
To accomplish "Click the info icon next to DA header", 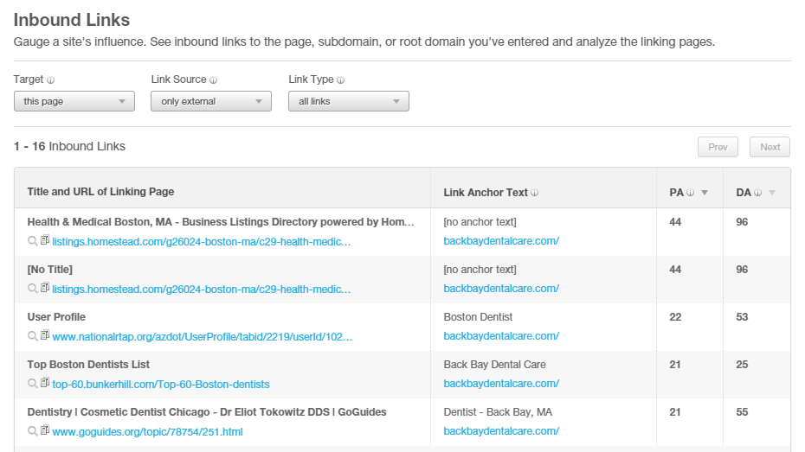I will pos(757,193).
